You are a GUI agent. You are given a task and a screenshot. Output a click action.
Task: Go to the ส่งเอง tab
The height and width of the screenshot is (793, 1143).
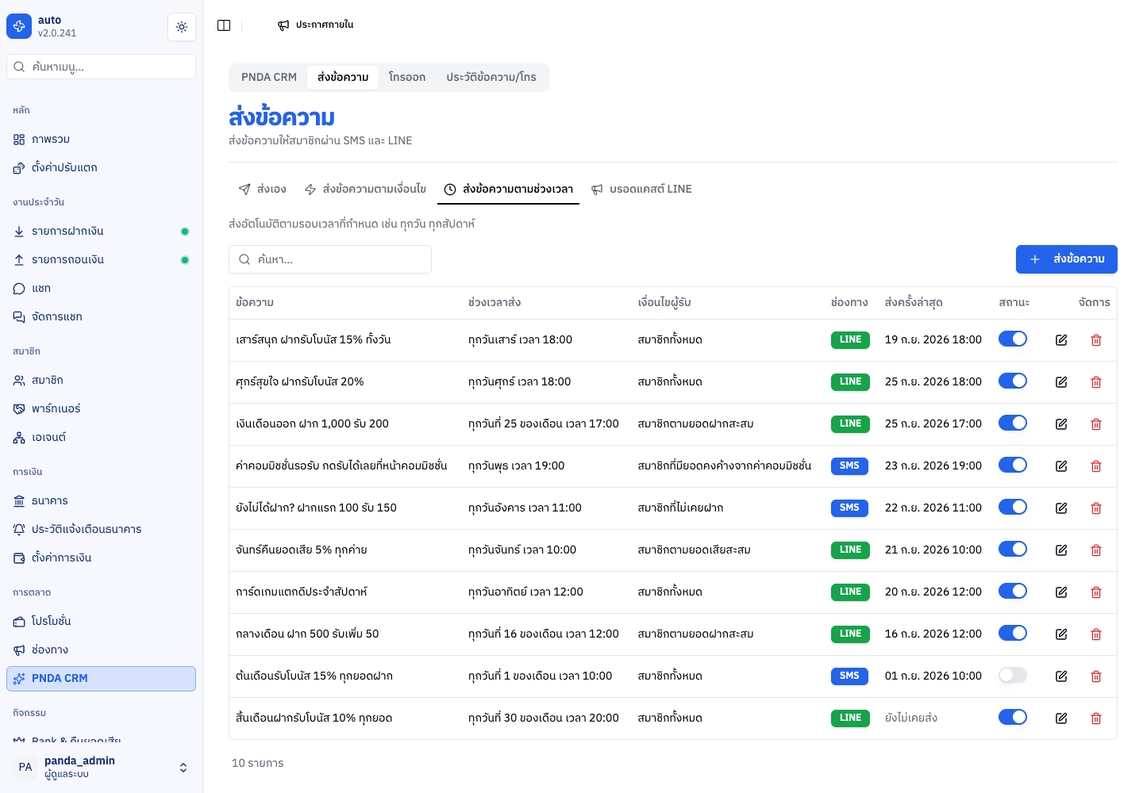(263, 190)
